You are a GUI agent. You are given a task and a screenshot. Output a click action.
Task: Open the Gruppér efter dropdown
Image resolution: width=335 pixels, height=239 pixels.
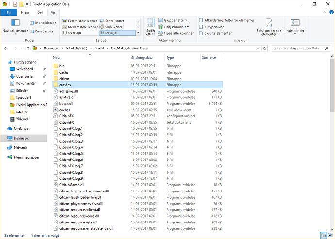tap(173, 20)
